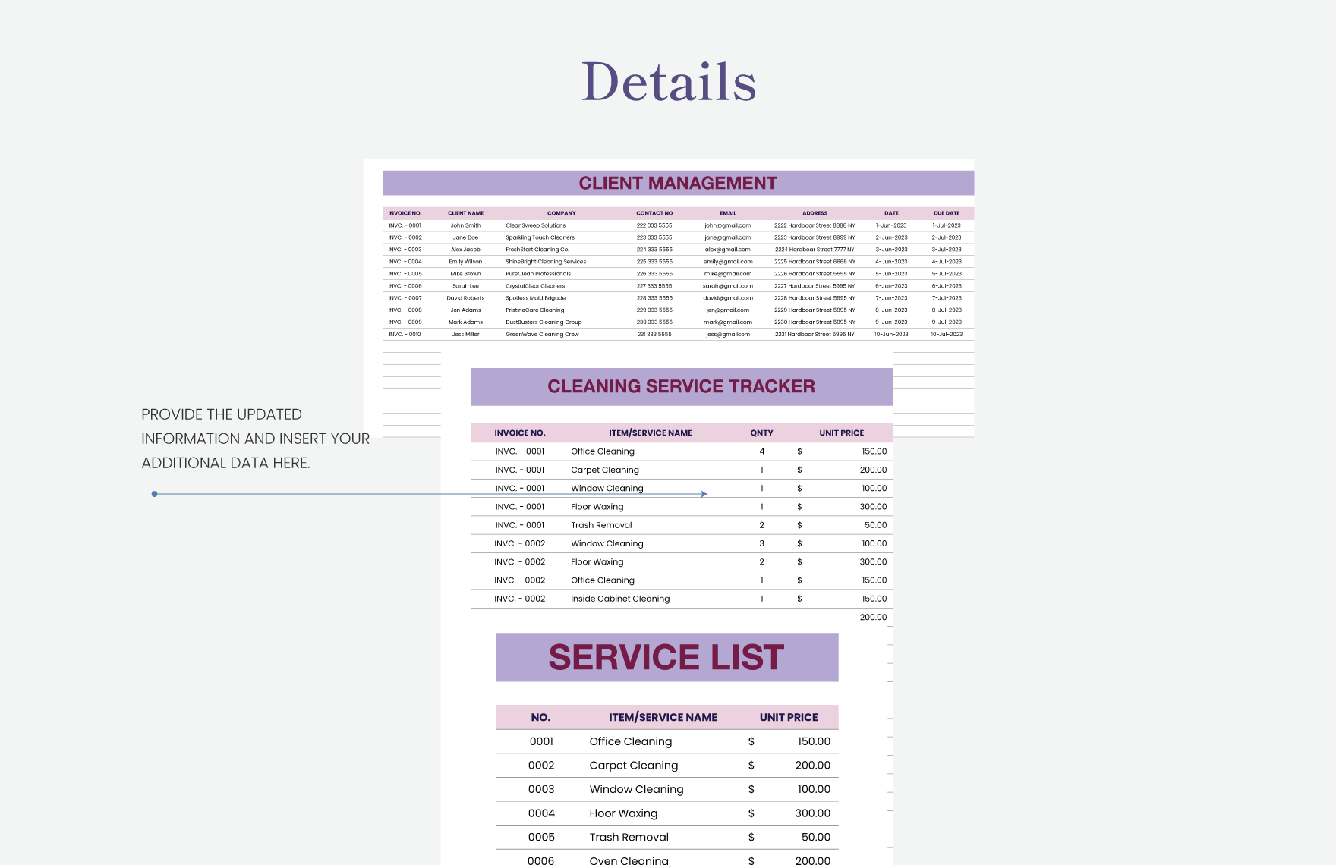
Task: Select the CLEANING SERVICE TRACKER title banner
Action: tap(681, 386)
